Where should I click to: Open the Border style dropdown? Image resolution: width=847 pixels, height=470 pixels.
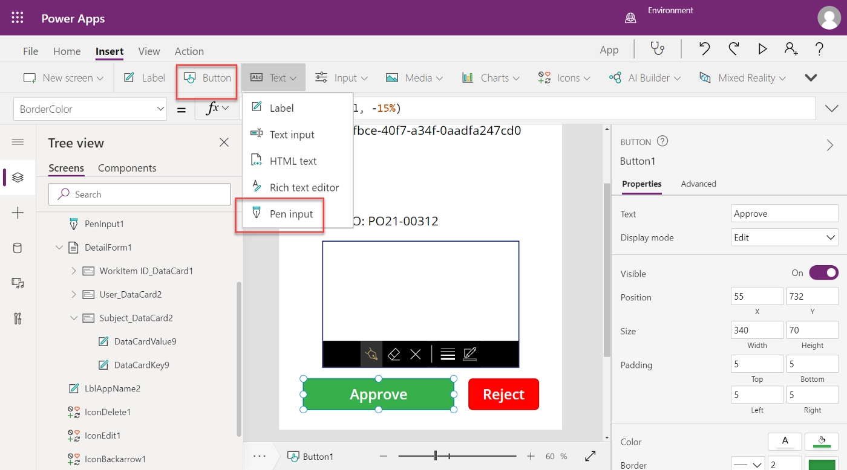(748, 465)
